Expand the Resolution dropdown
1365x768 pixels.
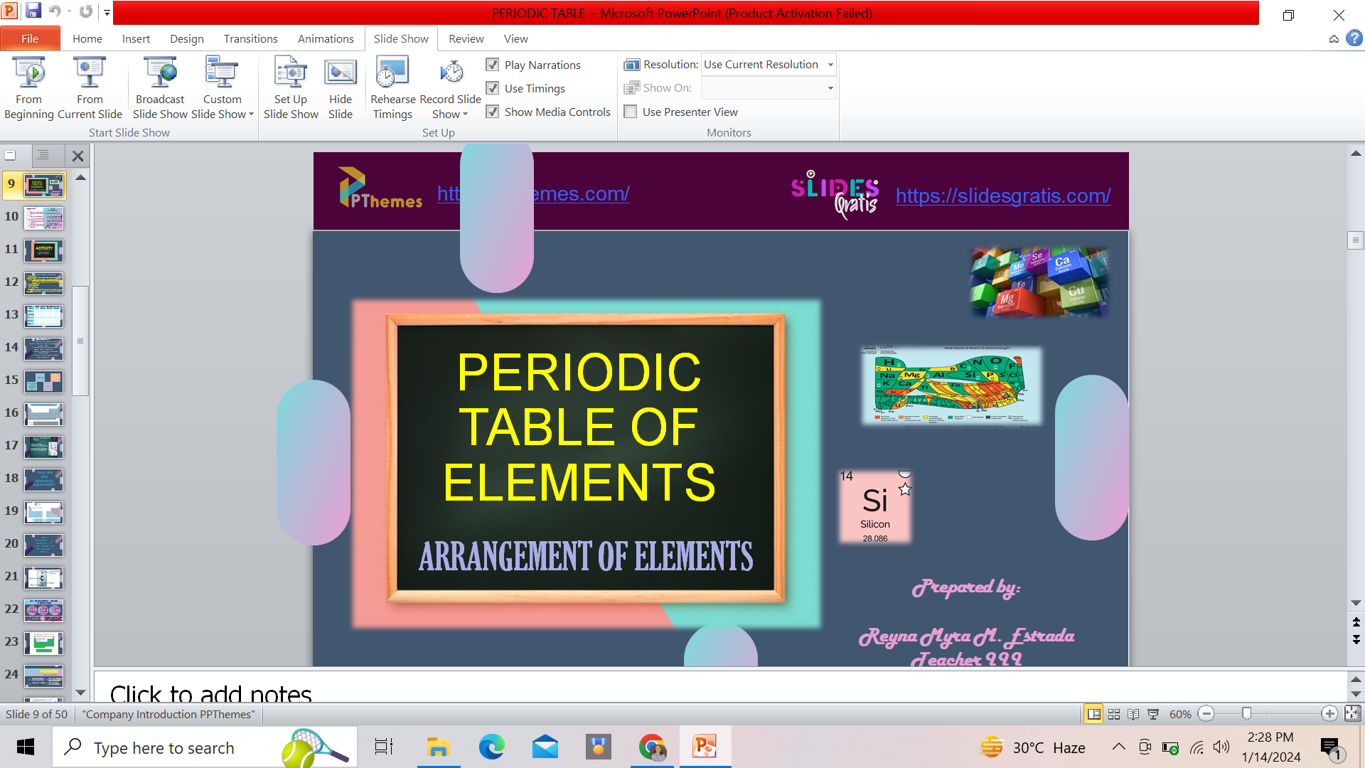(x=830, y=65)
